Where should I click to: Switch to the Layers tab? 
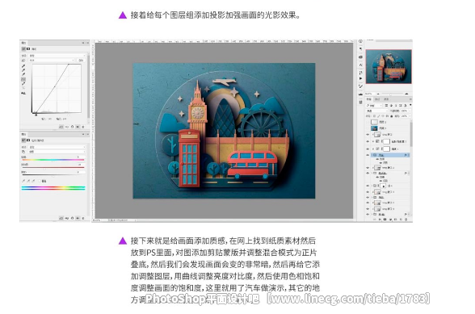[369, 99]
